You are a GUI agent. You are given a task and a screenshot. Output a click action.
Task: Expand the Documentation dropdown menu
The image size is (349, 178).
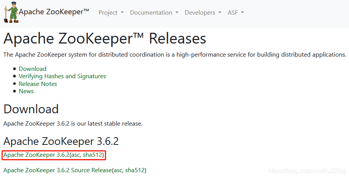(154, 13)
